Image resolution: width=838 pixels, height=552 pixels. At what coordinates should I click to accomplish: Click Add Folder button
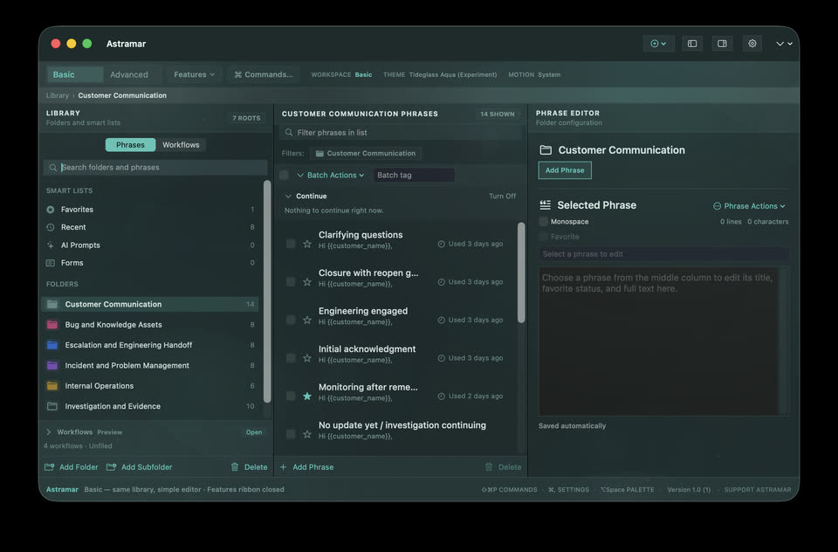click(x=72, y=467)
